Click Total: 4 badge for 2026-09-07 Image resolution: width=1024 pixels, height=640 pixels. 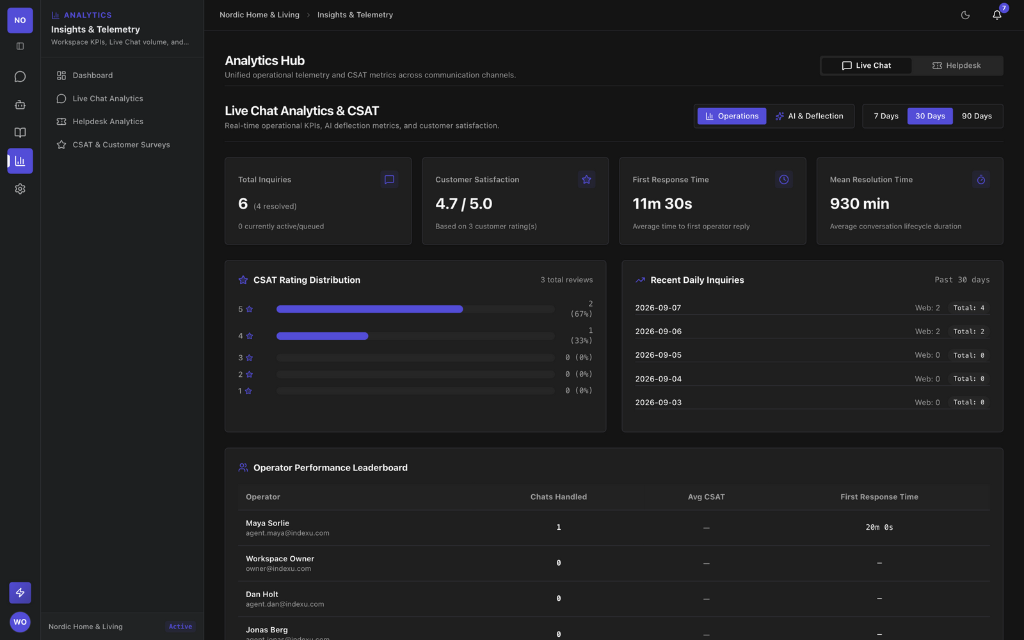(x=969, y=308)
